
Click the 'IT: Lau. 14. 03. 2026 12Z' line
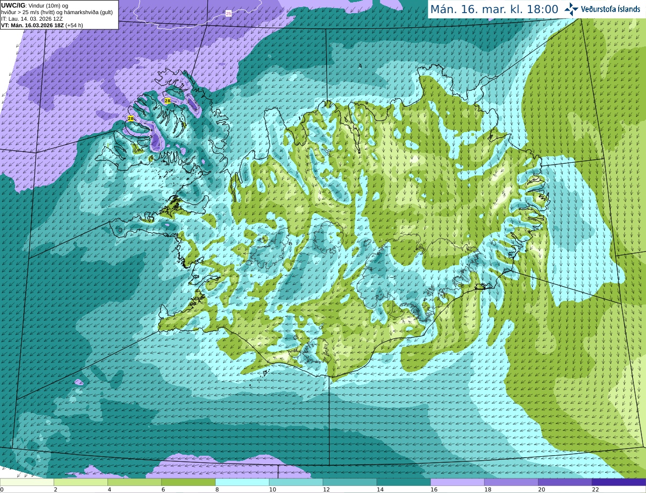(32, 19)
